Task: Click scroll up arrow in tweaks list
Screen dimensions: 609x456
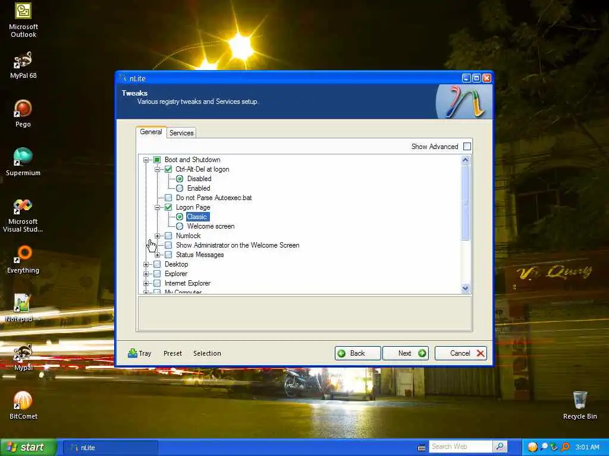Action: coord(465,160)
